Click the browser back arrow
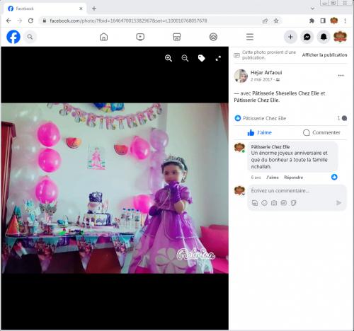Screen dimensions: 354x331 coord(8,21)
